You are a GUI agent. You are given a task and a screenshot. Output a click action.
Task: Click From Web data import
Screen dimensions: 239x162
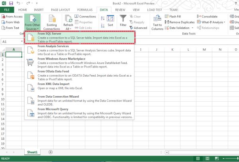10,22
